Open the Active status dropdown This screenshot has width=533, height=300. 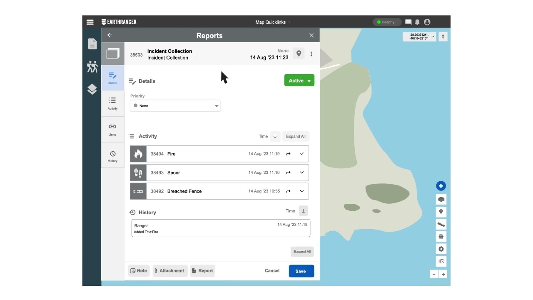pos(299,81)
